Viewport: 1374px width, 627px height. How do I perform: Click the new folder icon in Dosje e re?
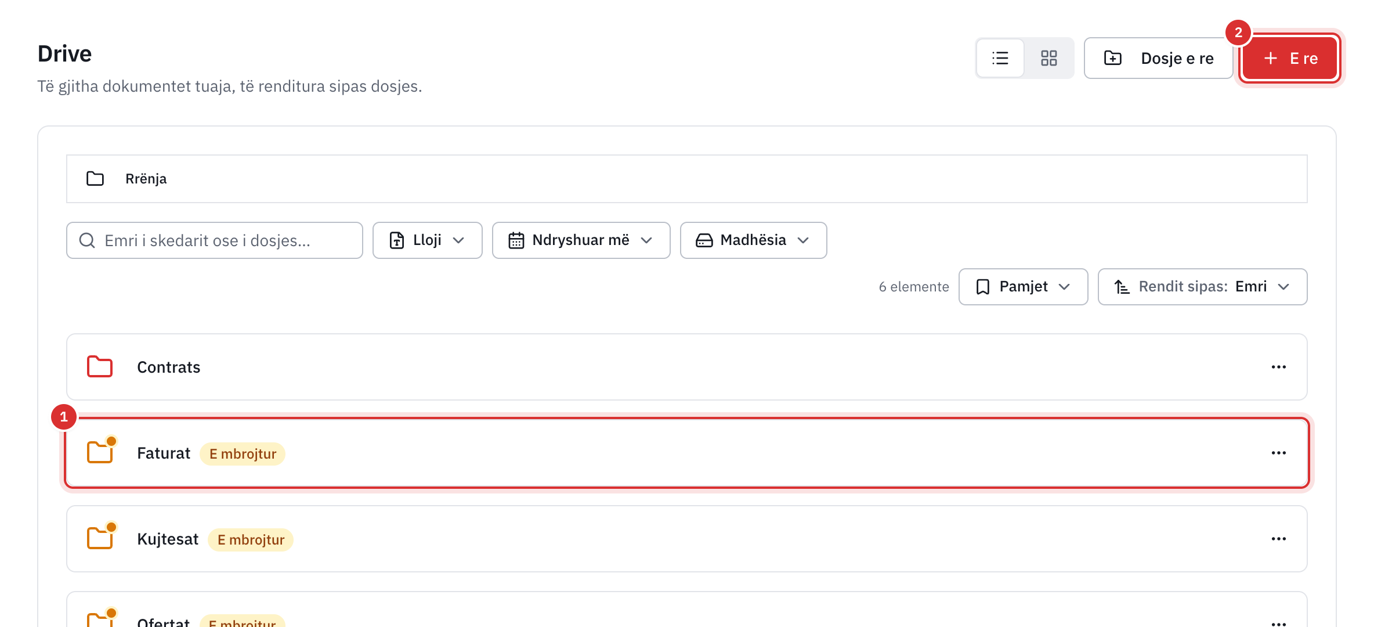[x=1112, y=58]
